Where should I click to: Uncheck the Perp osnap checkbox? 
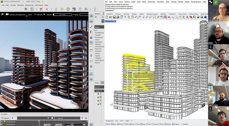coord(141,124)
